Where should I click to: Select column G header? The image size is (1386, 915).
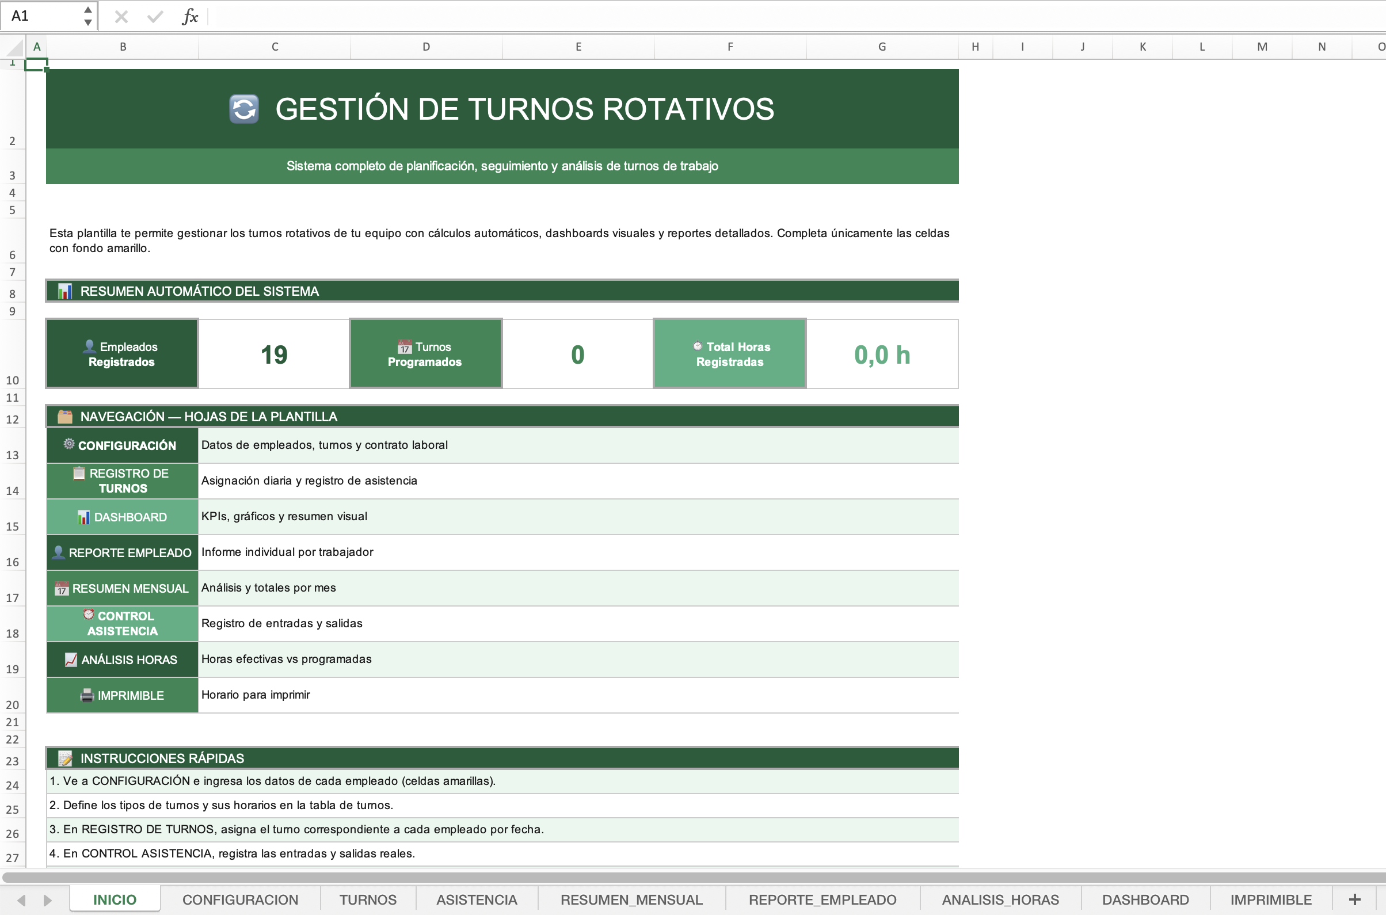coord(882,47)
